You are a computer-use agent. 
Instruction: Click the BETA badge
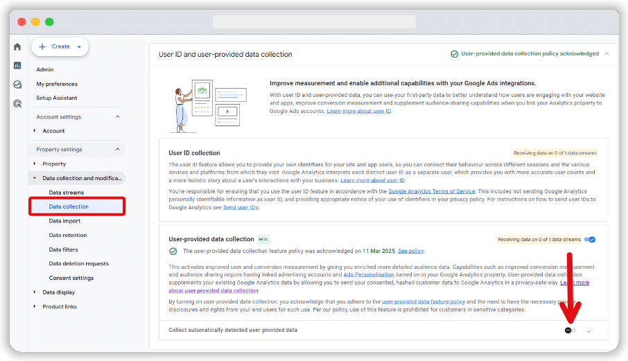click(263, 239)
